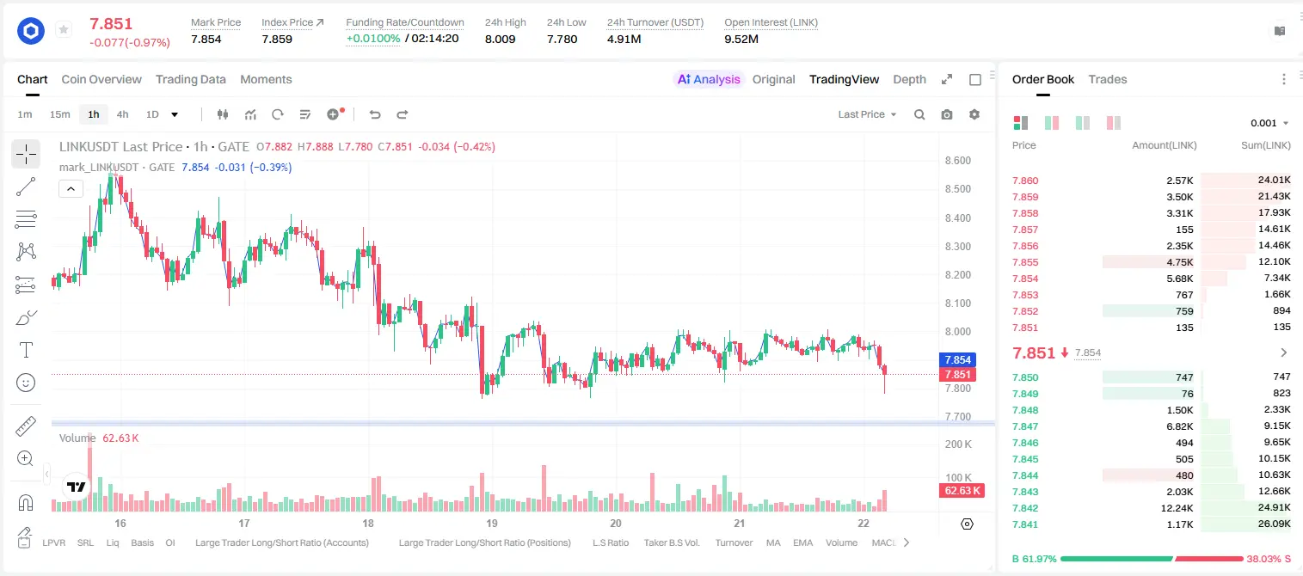1303x576 pixels.
Task: Toggle the magnet snap mode
Action: click(26, 502)
